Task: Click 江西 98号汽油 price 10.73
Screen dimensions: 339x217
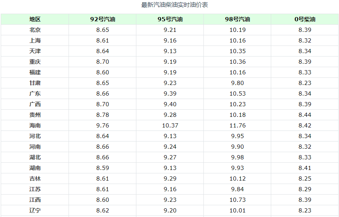Action: tap(237, 200)
